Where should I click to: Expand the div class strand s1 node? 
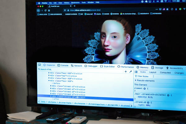(x=51, y=86)
